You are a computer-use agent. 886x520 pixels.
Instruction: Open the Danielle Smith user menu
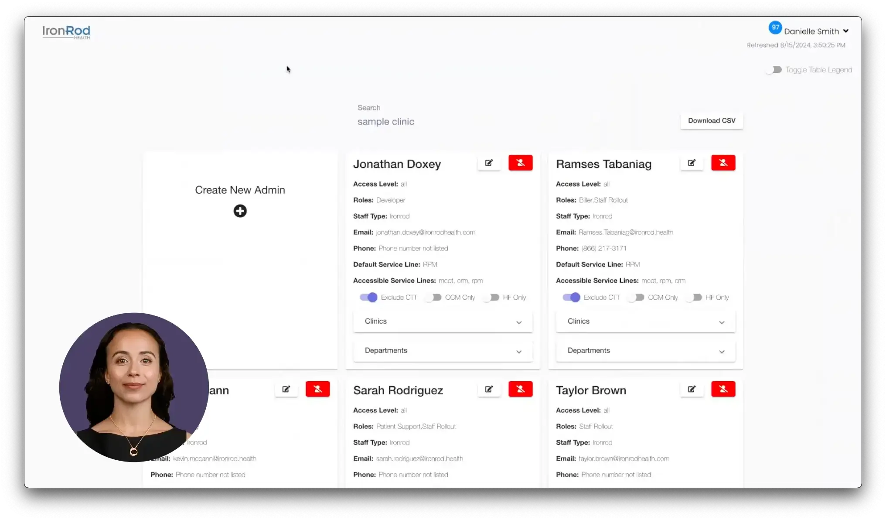coord(816,31)
